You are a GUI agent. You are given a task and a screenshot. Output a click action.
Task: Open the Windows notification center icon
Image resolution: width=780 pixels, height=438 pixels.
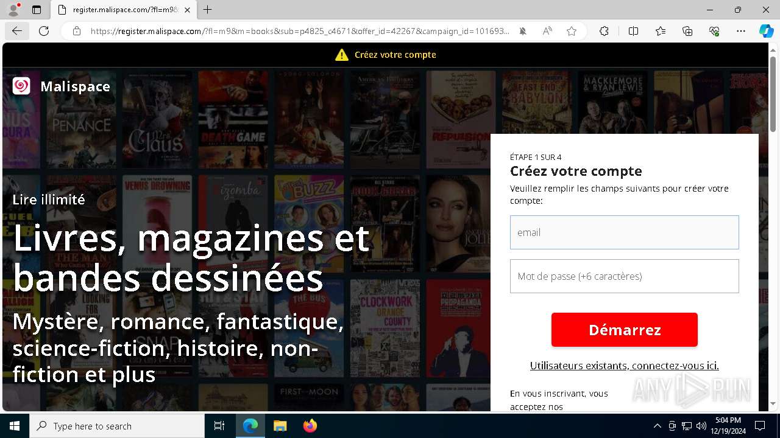[x=760, y=426]
